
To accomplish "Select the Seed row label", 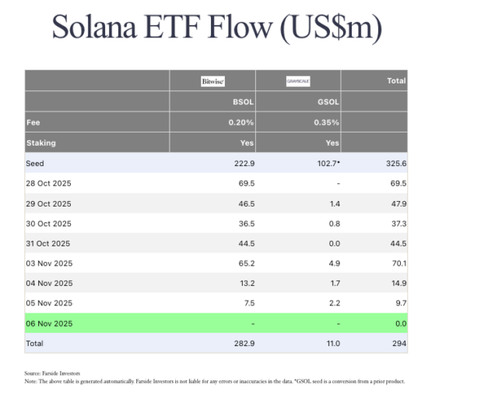I will (x=36, y=163).
